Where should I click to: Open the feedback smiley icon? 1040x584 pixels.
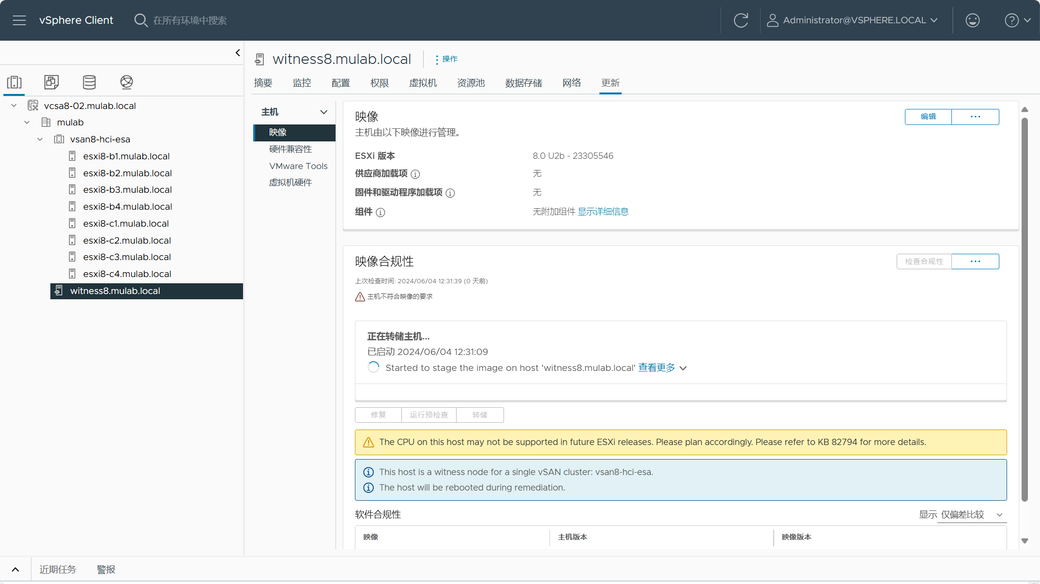point(972,20)
